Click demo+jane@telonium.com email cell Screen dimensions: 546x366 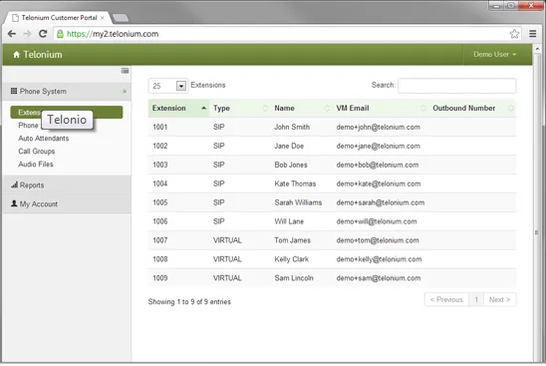(x=379, y=146)
